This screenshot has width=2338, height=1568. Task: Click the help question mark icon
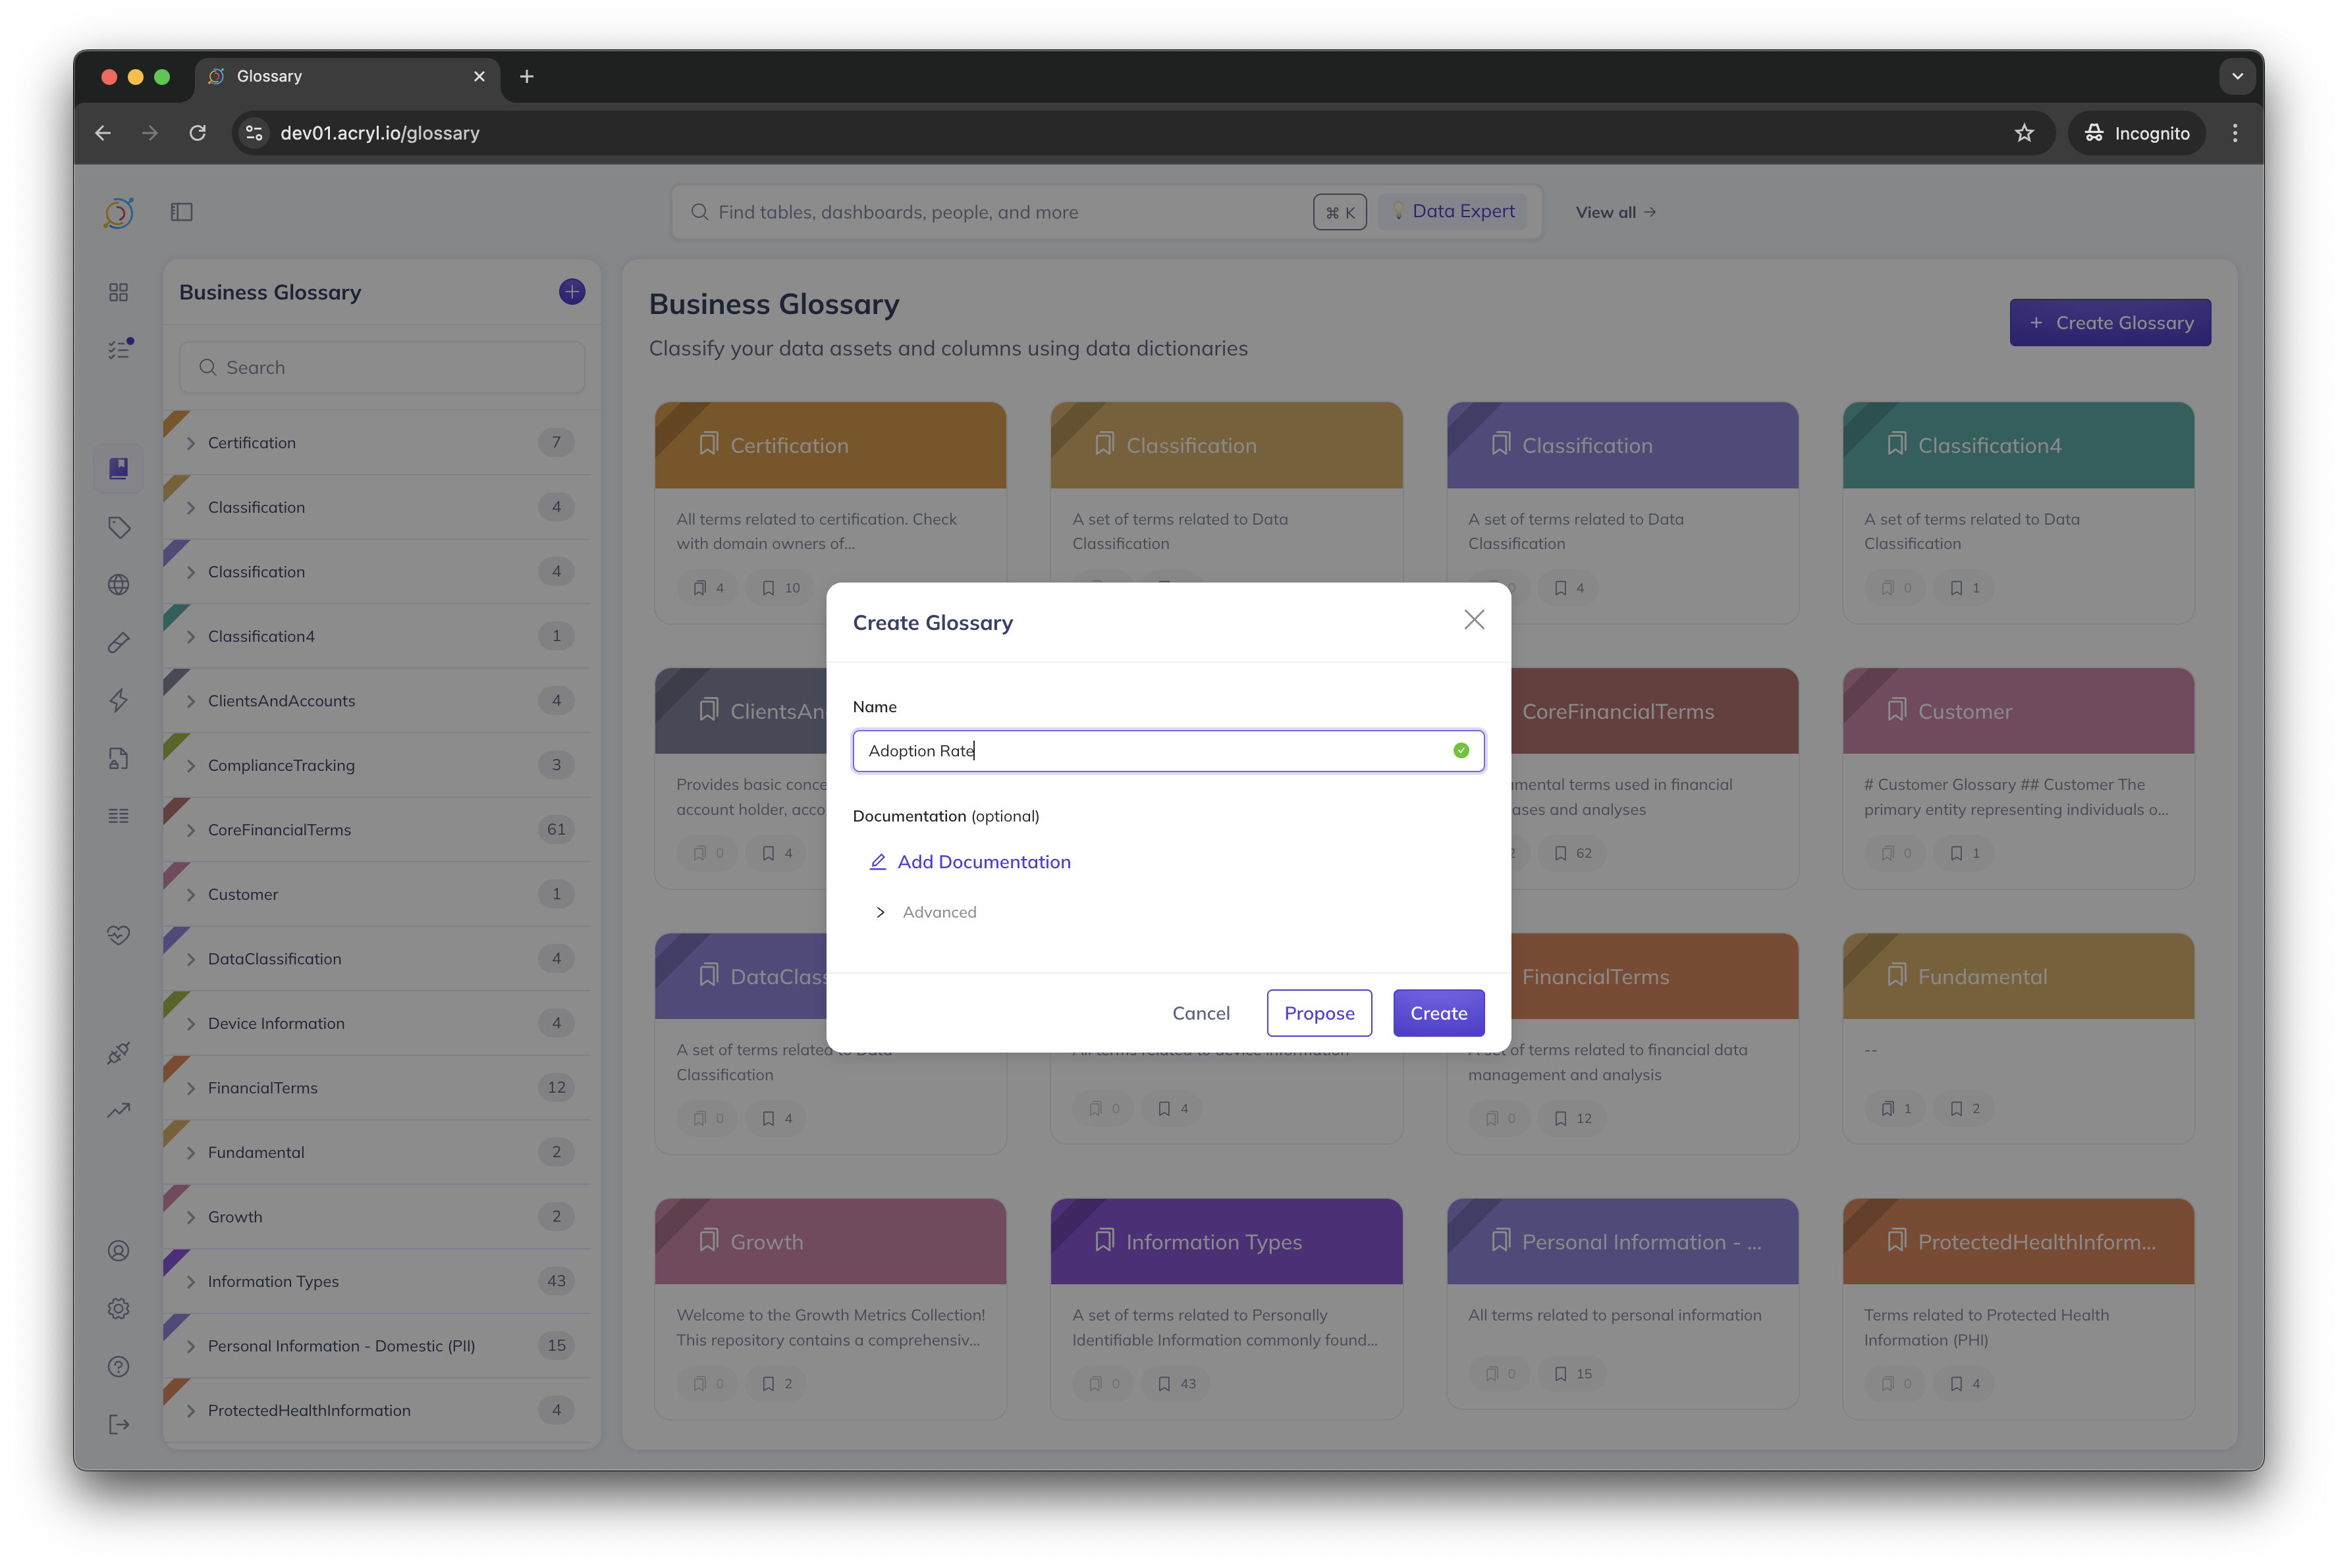point(119,1366)
